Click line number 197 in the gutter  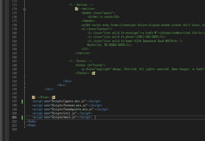coord(14,101)
